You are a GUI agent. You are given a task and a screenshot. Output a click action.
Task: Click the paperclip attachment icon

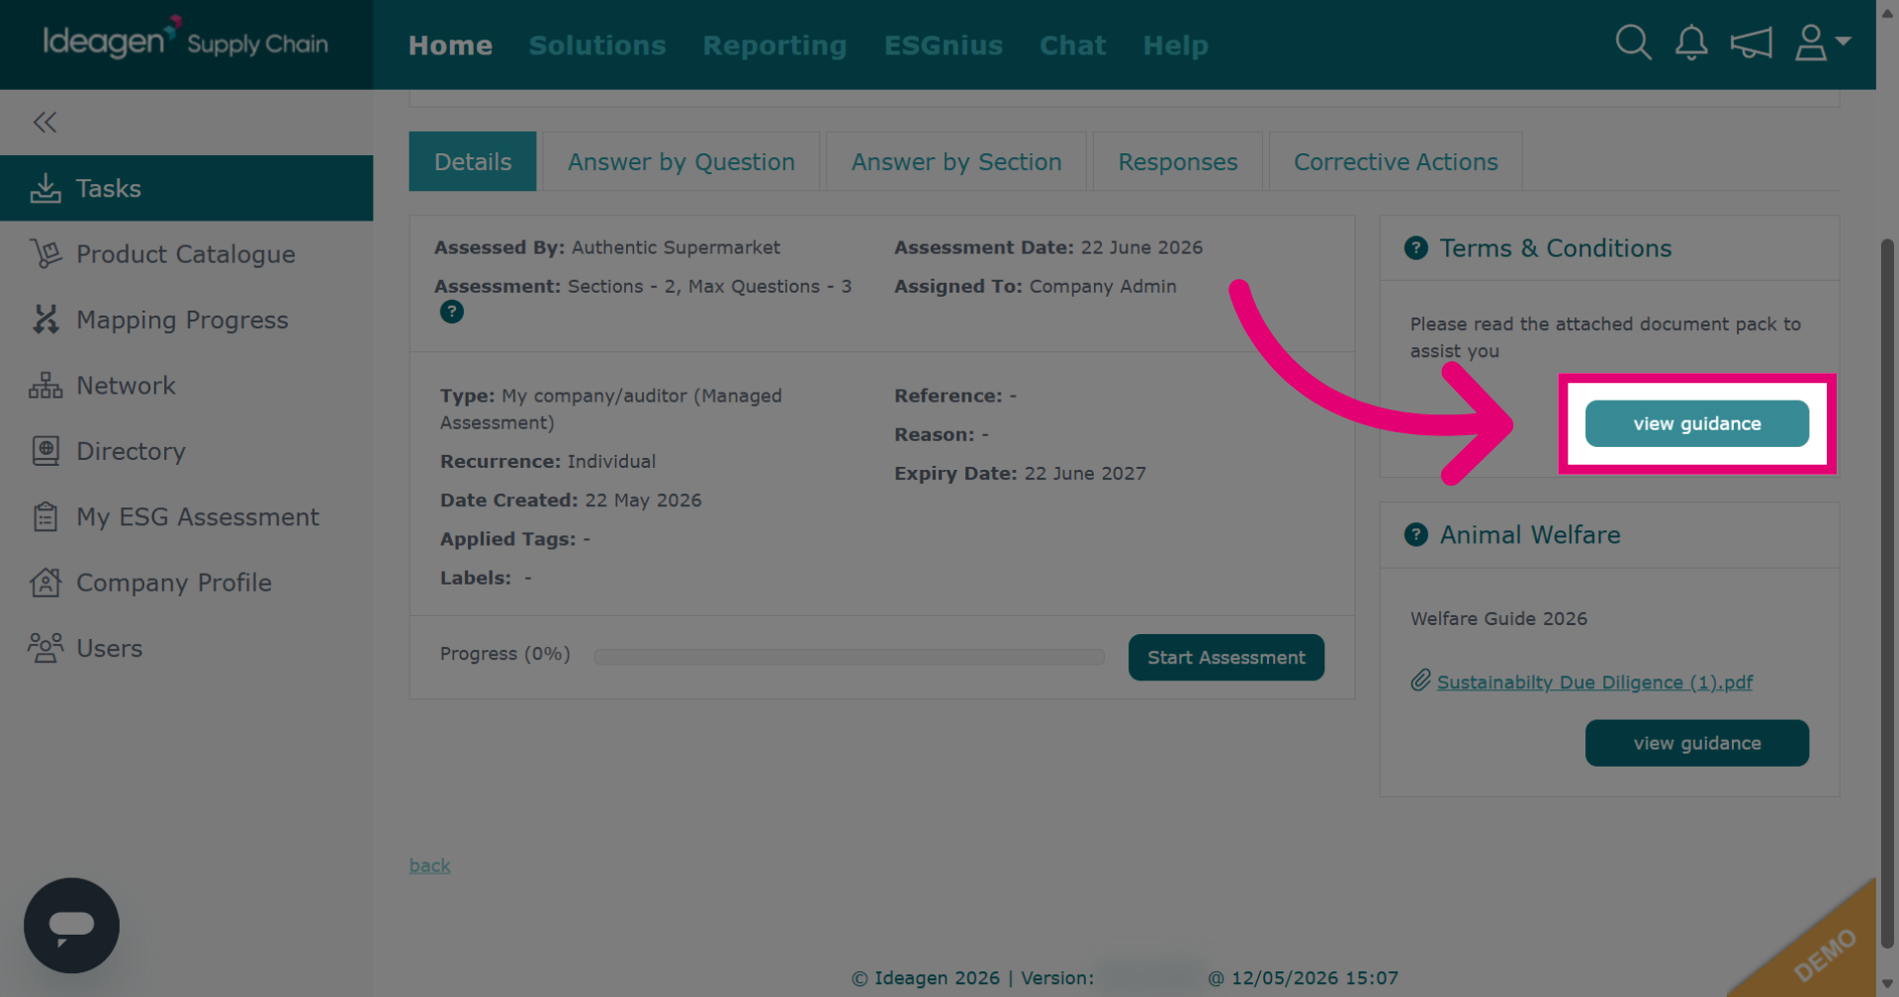[x=1420, y=680]
